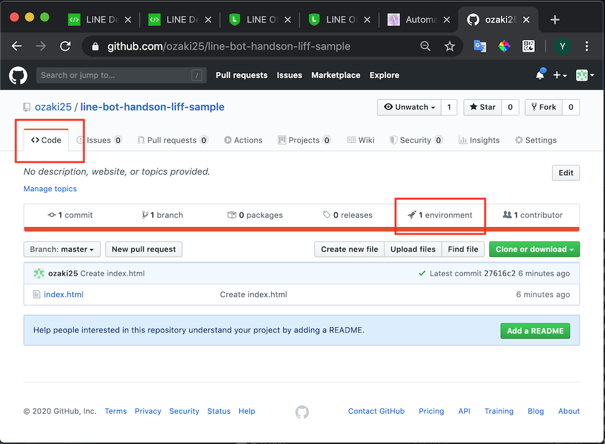This screenshot has height=444, width=605.
Task: View the 1 commit link
Action: pos(70,215)
